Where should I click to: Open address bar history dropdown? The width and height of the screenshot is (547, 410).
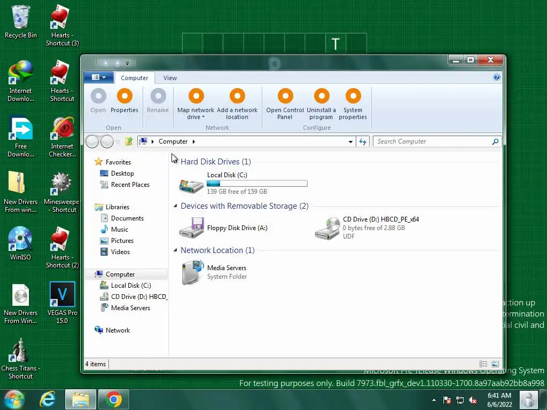tap(350, 141)
